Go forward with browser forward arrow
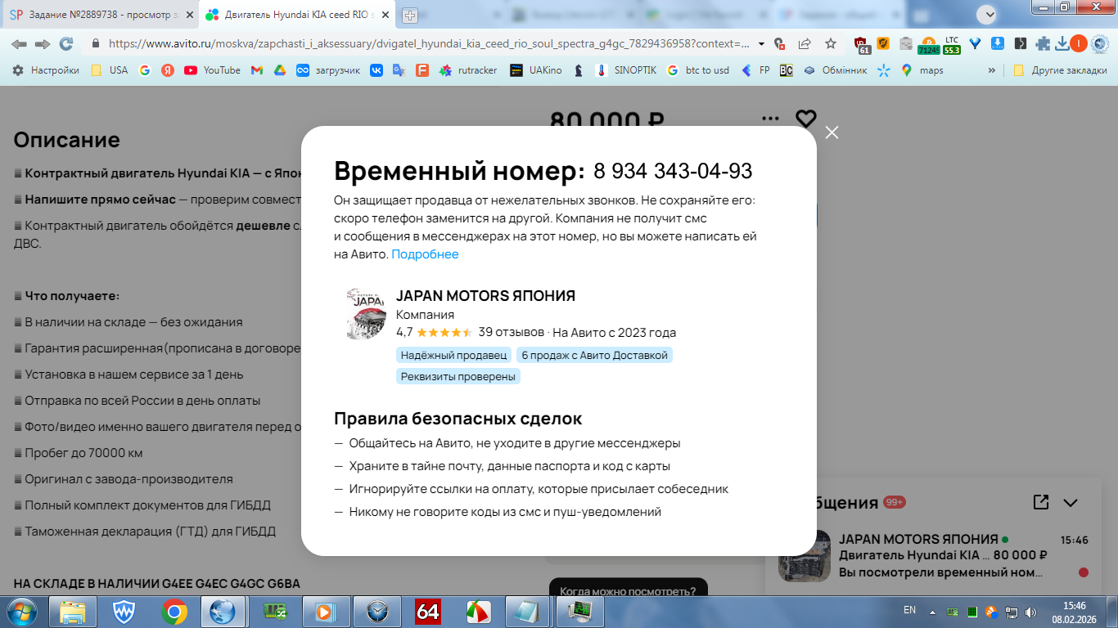 point(43,44)
